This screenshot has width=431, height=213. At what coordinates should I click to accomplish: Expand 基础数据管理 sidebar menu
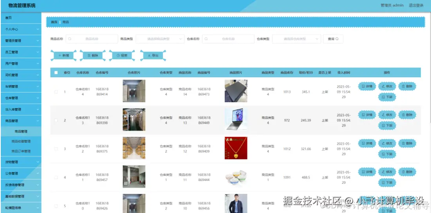[x=21, y=197]
